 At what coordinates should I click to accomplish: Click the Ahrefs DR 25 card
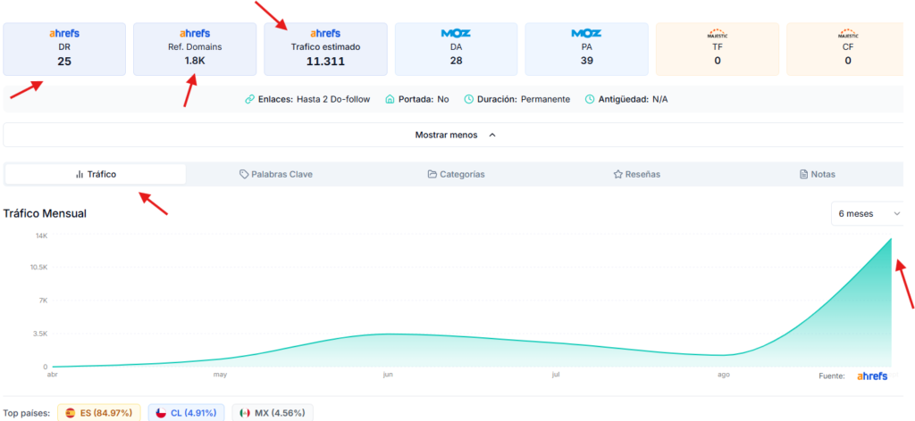[x=64, y=49]
